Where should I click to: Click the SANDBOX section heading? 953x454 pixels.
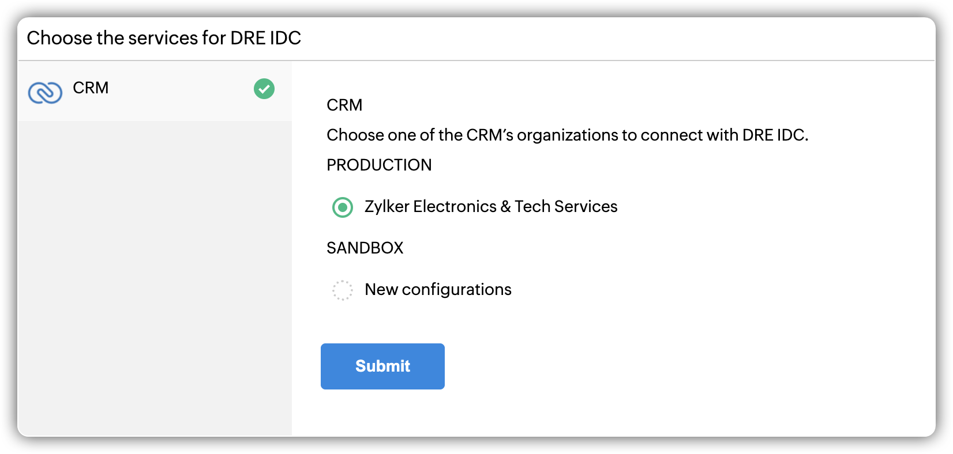(365, 248)
